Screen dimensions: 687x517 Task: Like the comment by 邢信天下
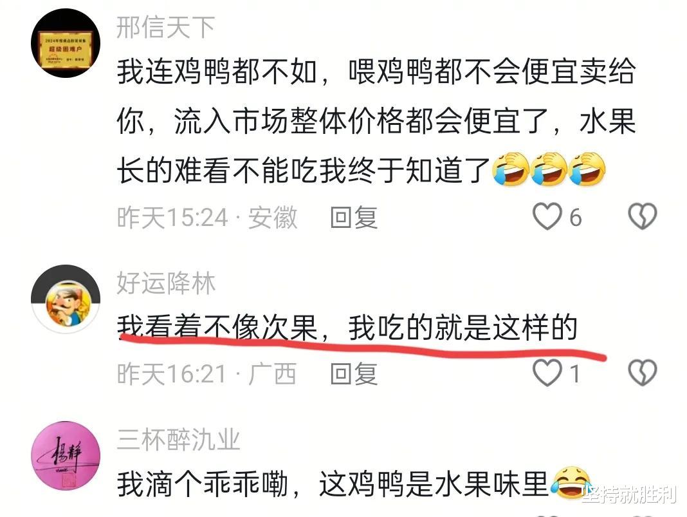547,216
